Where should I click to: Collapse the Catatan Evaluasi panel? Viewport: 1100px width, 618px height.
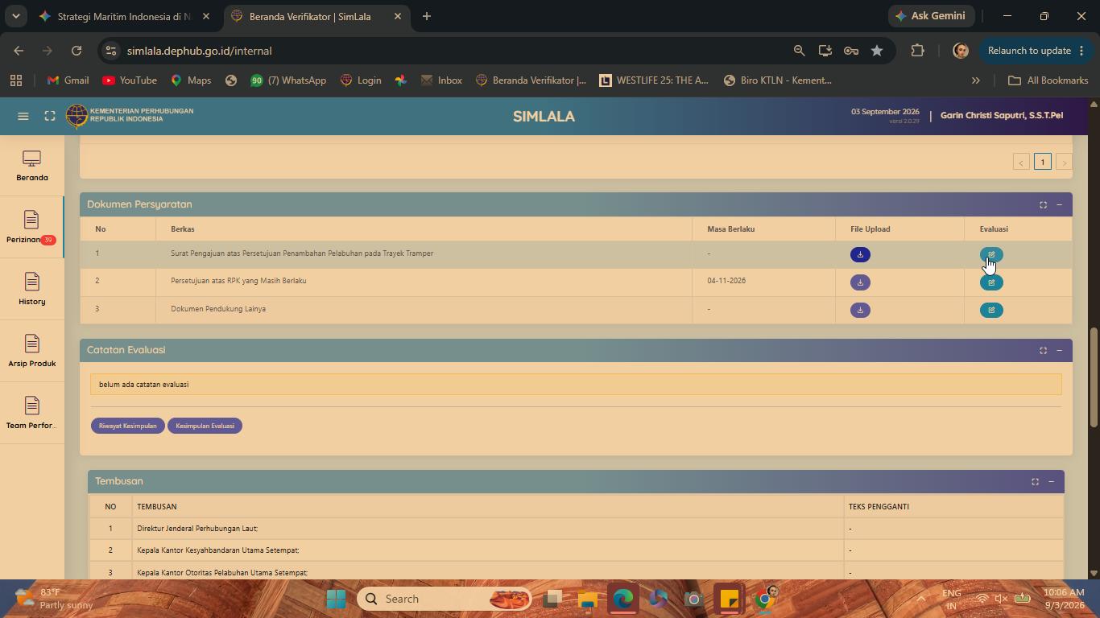(1059, 350)
